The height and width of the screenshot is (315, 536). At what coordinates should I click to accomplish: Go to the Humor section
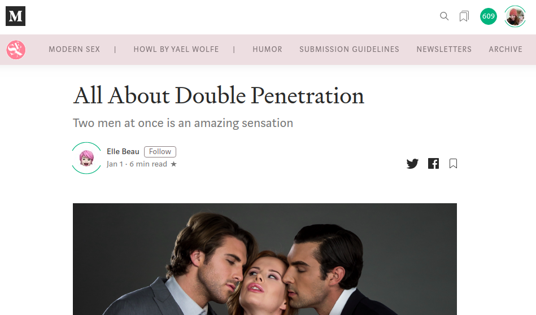tap(267, 49)
